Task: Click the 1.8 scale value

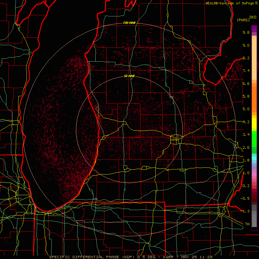Action: pos(246,160)
